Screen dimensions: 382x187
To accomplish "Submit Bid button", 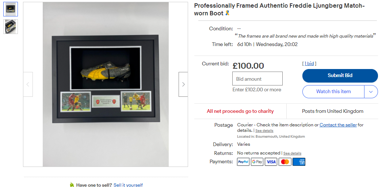I will pos(340,76).
